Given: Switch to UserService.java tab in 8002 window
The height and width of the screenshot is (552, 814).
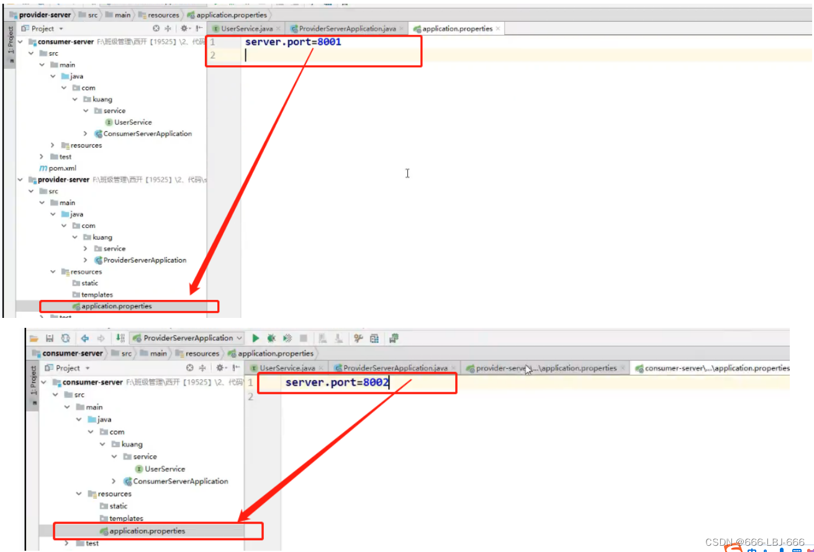Looking at the screenshot, I should click(x=287, y=368).
